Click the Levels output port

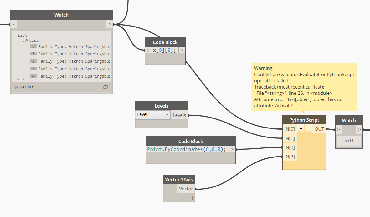point(179,115)
